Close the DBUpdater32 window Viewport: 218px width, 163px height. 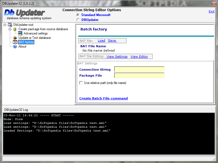pos(214,4)
